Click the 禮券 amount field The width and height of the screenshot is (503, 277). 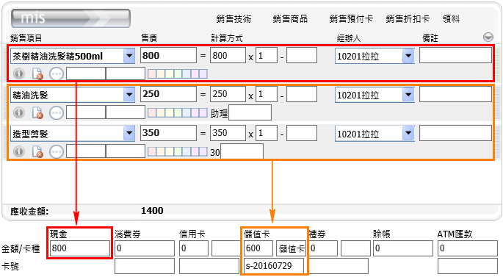323,248
